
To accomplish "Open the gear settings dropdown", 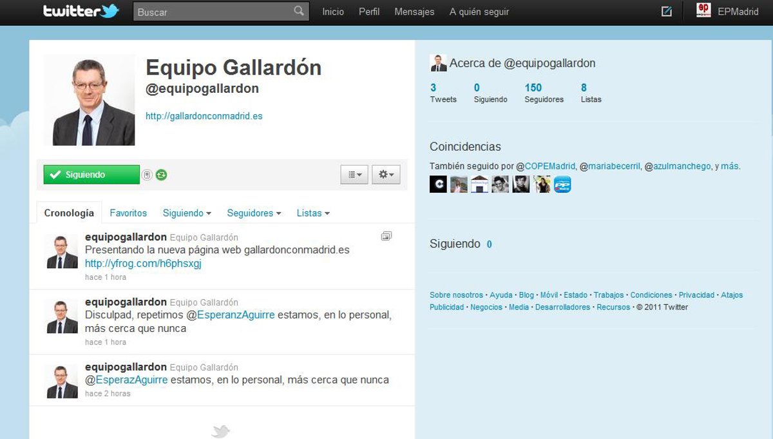I will point(386,175).
